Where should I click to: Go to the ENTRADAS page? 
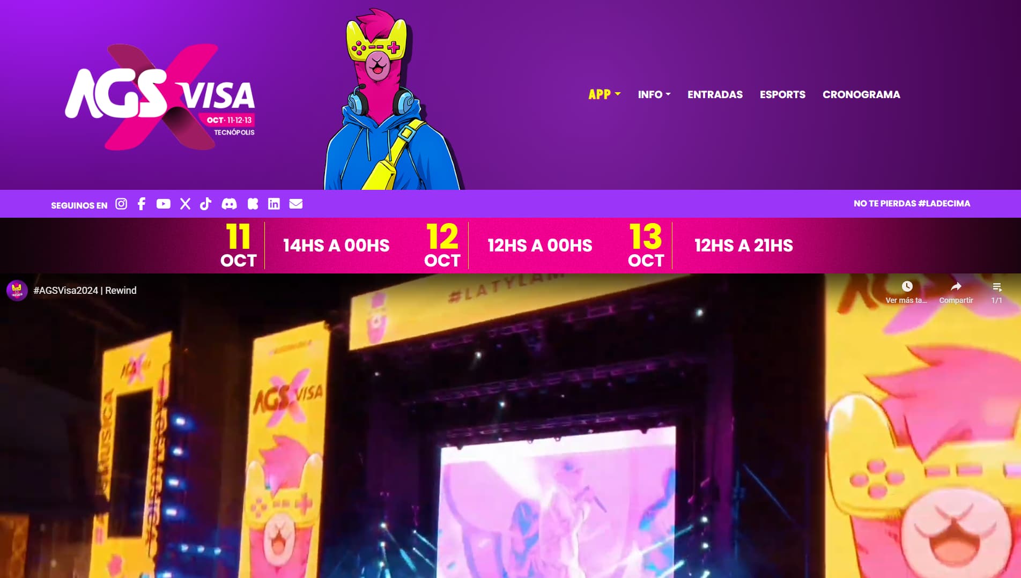pyautogui.click(x=715, y=94)
